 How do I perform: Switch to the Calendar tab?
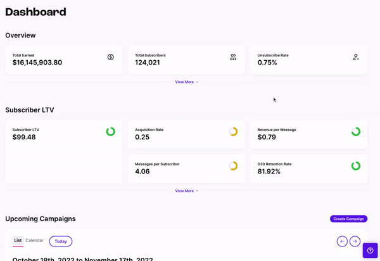tap(34, 241)
